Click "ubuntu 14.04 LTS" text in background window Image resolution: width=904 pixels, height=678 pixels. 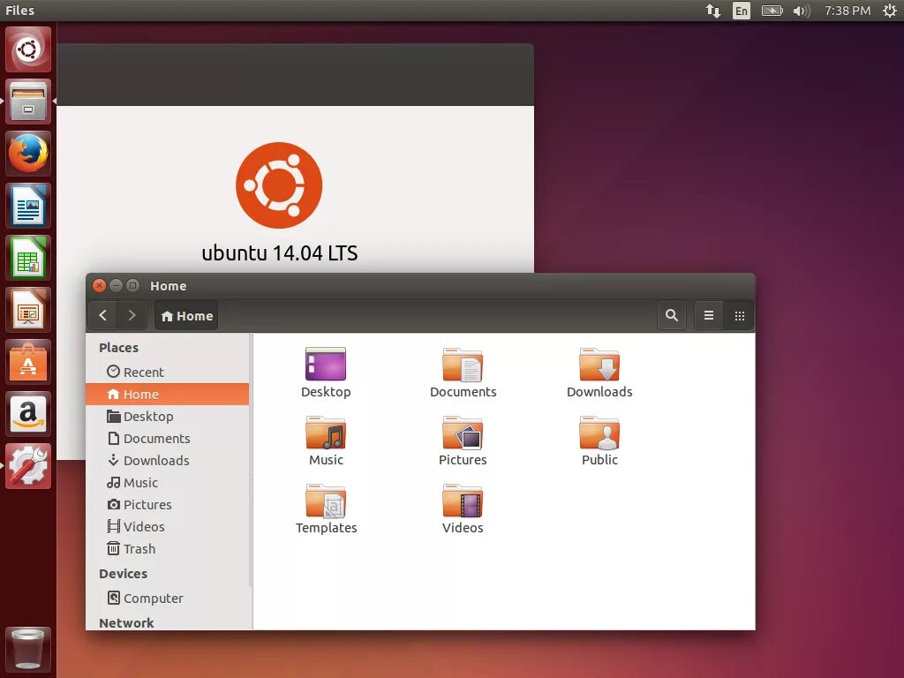pyautogui.click(x=280, y=253)
